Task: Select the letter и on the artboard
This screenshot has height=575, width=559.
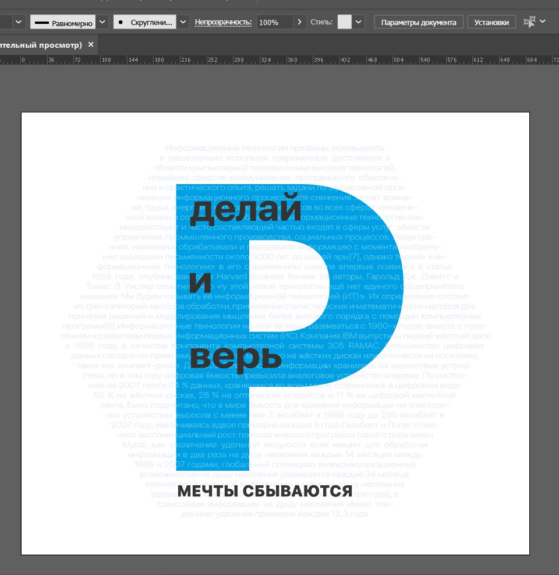Action: [x=200, y=282]
